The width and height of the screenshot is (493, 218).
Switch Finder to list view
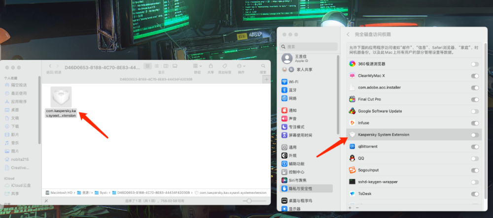156,66
